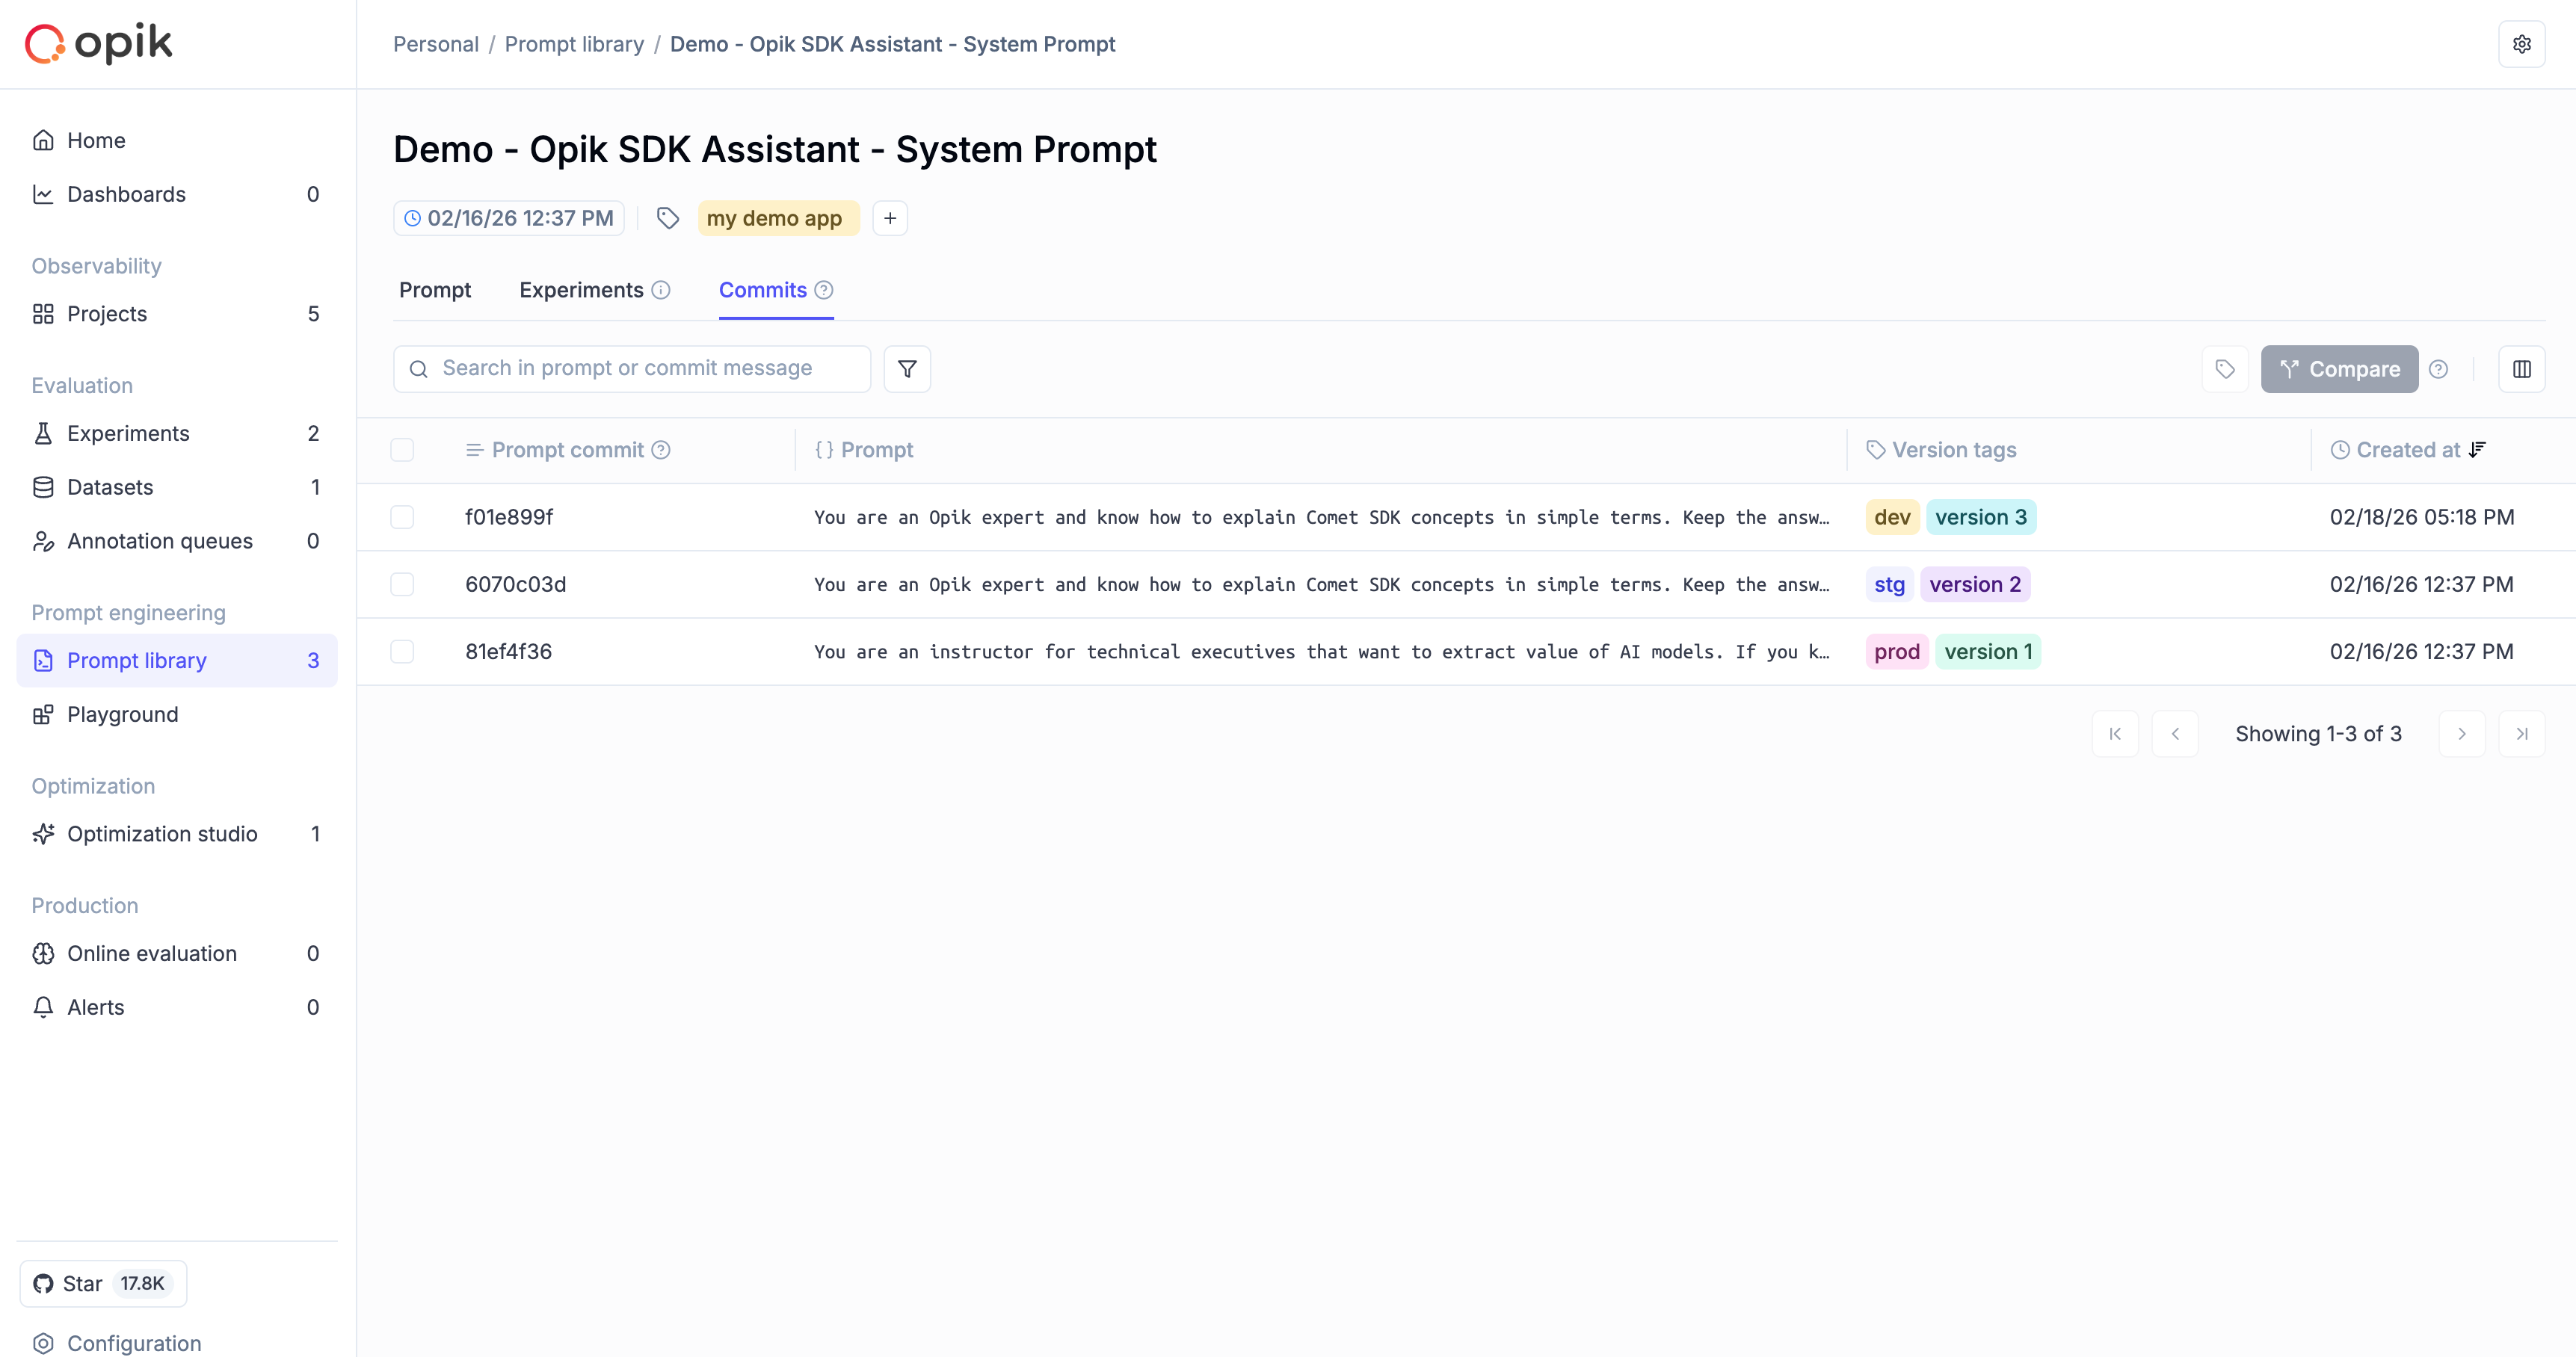Go to next page arrow
This screenshot has width=2576, height=1357.
click(2461, 734)
